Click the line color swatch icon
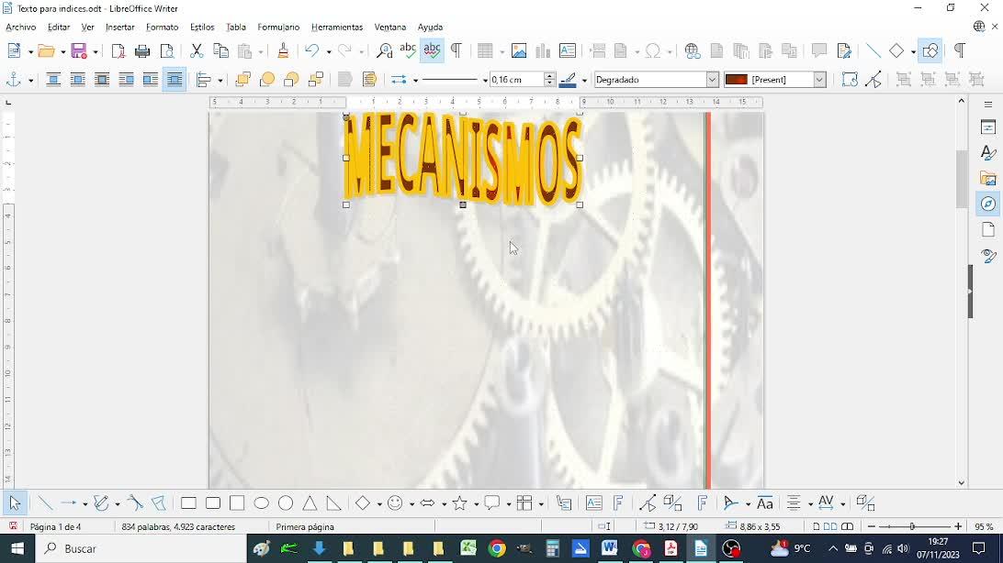Screen dimensions: 1003x563 click(x=568, y=80)
